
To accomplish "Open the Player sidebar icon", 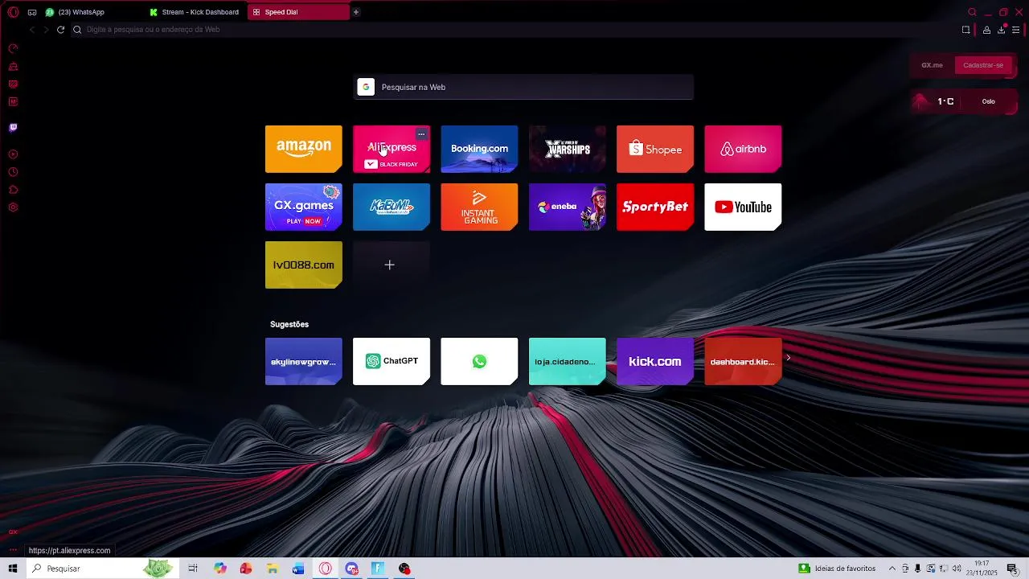I will pyautogui.click(x=13, y=154).
